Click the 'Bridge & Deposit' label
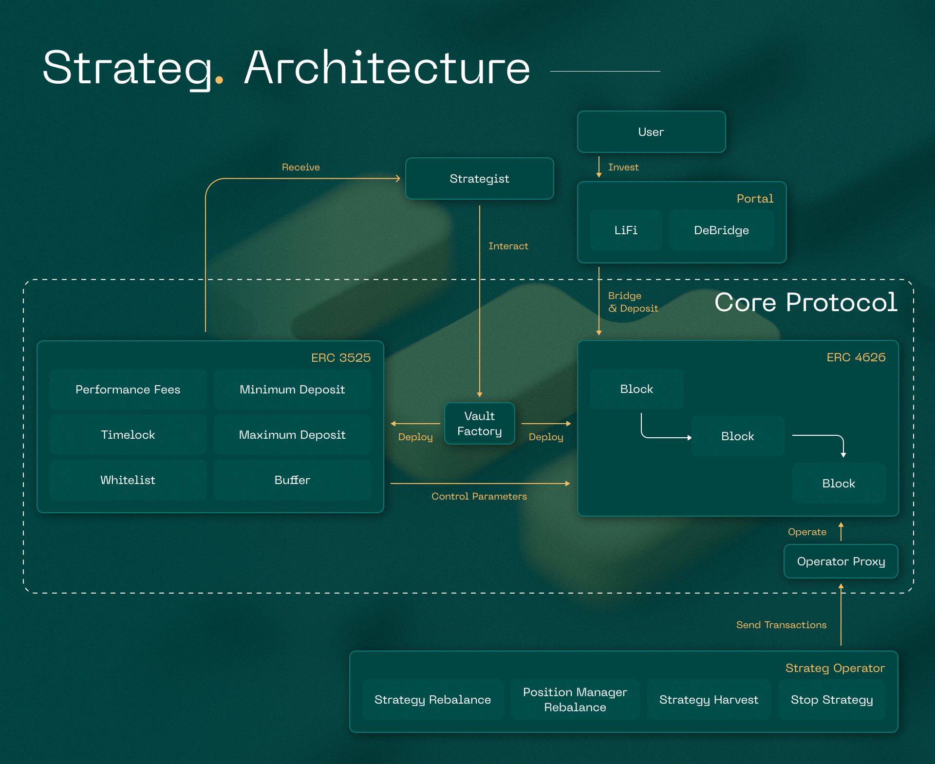Screen dimensions: 935x764 point(633,302)
